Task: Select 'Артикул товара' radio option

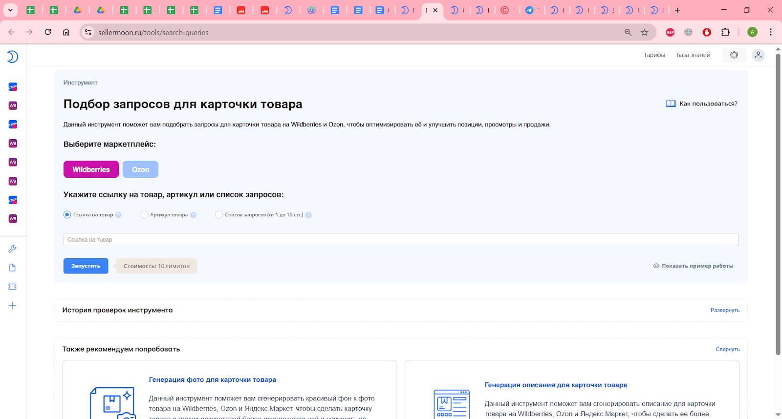Action: (144, 215)
